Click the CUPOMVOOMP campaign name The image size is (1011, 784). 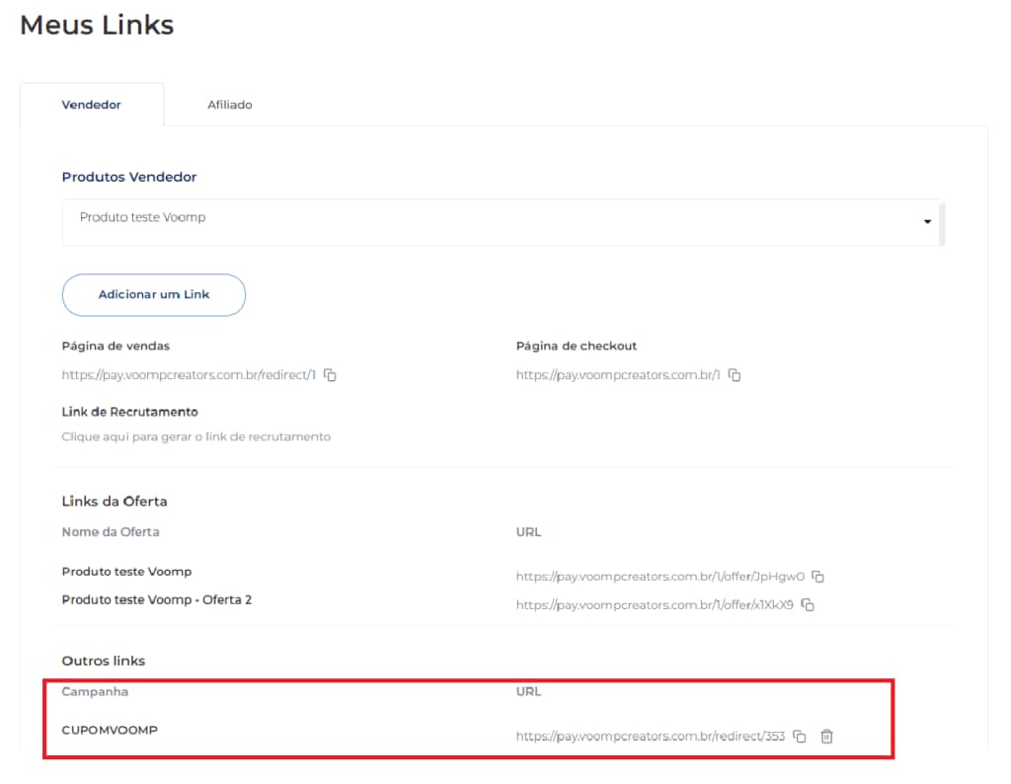click(110, 730)
